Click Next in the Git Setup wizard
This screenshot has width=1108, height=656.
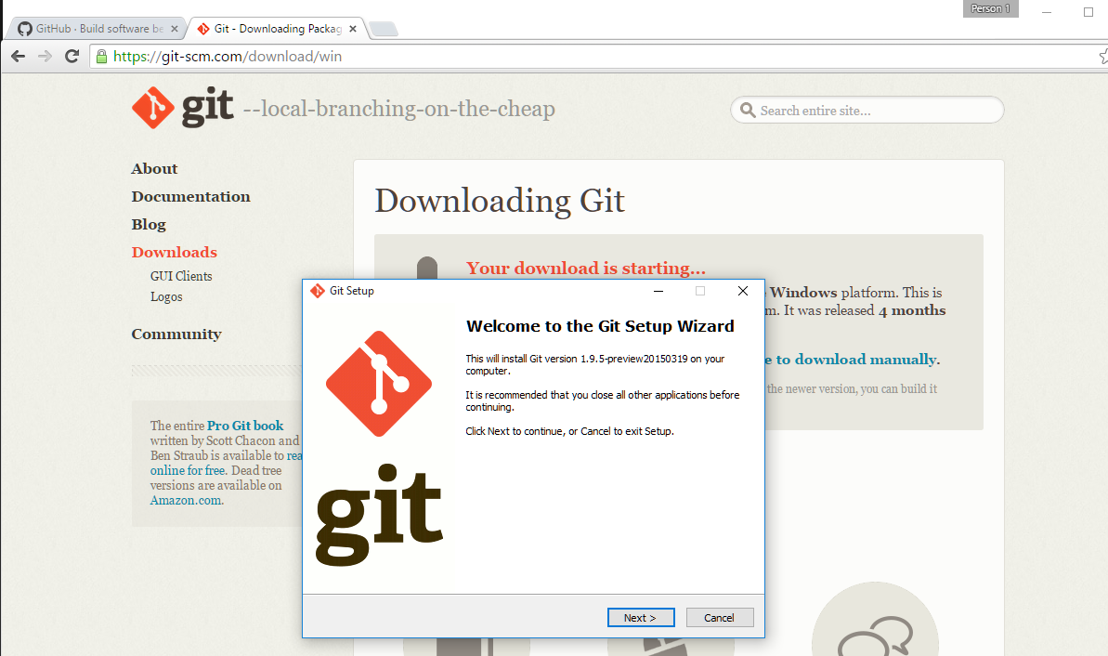pos(641,617)
